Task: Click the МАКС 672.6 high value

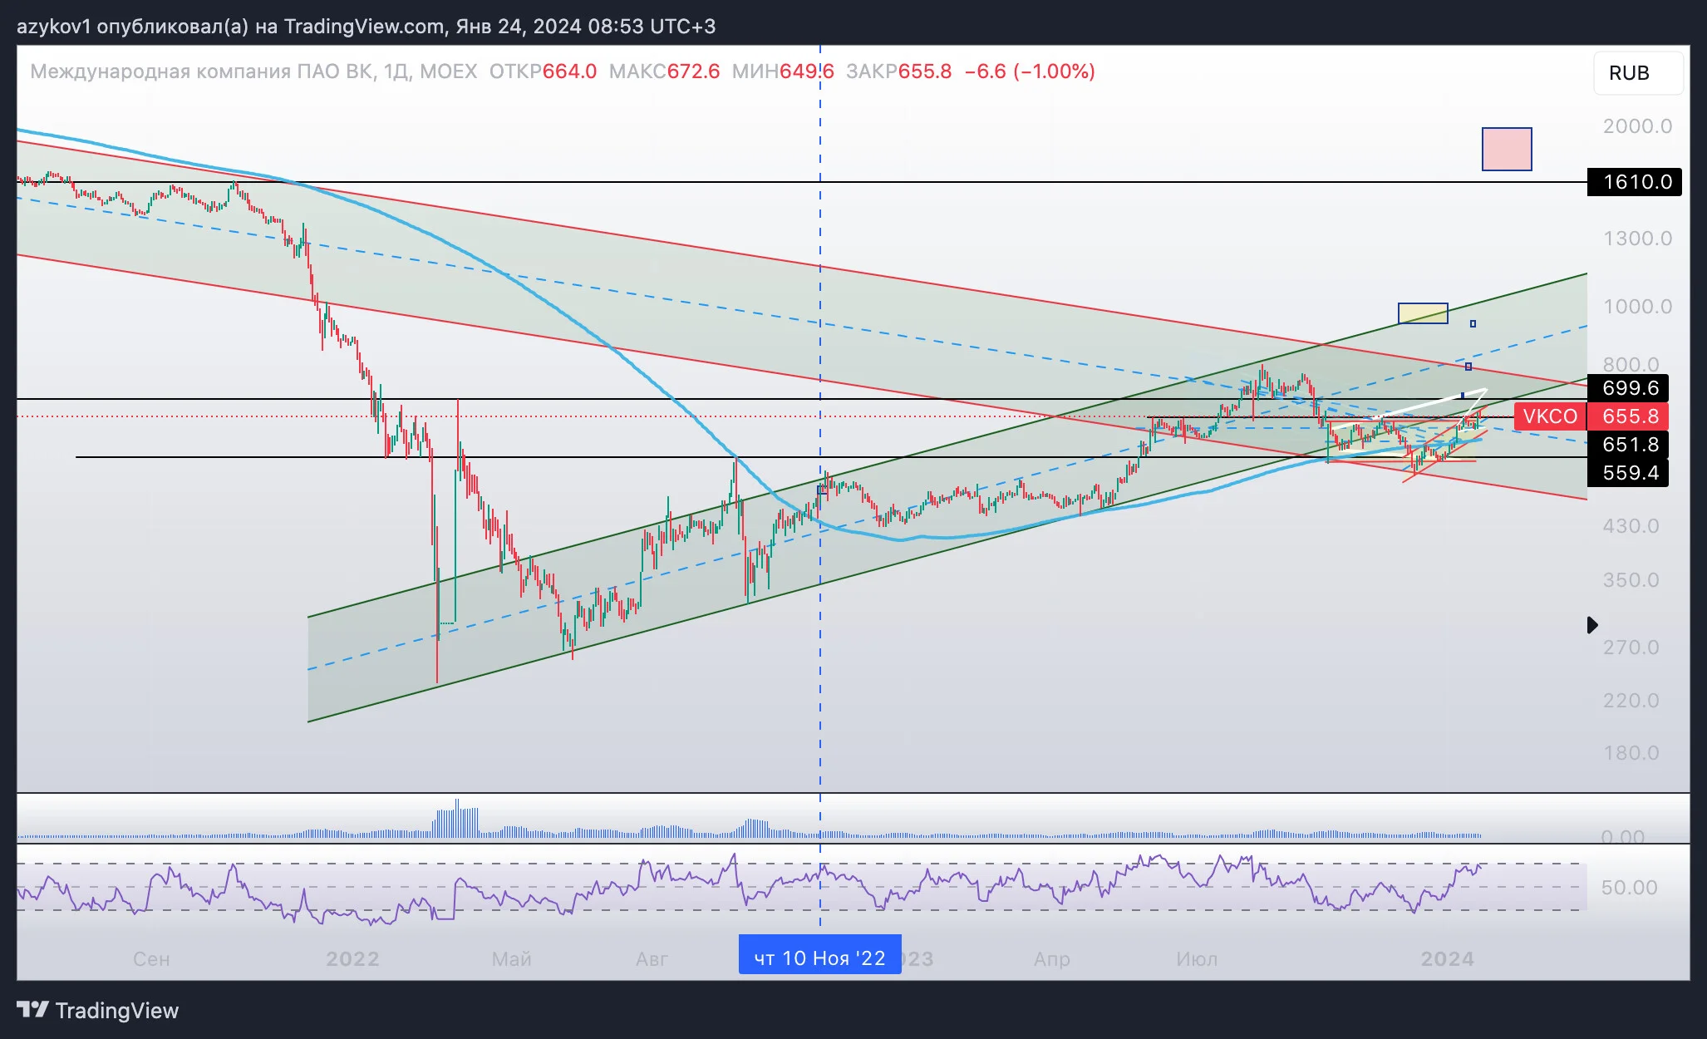Action: [x=664, y=71]
